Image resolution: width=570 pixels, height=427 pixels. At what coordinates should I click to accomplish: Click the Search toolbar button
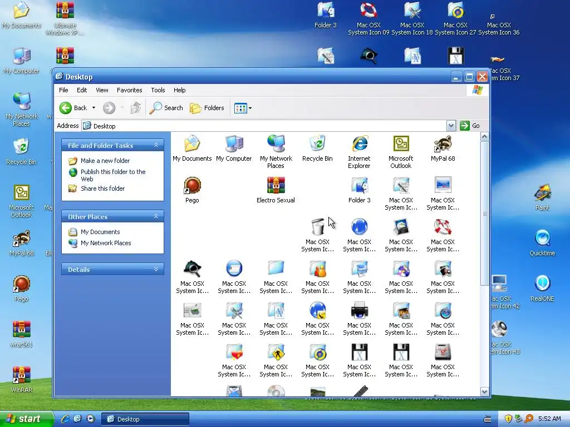pos(166,108)
